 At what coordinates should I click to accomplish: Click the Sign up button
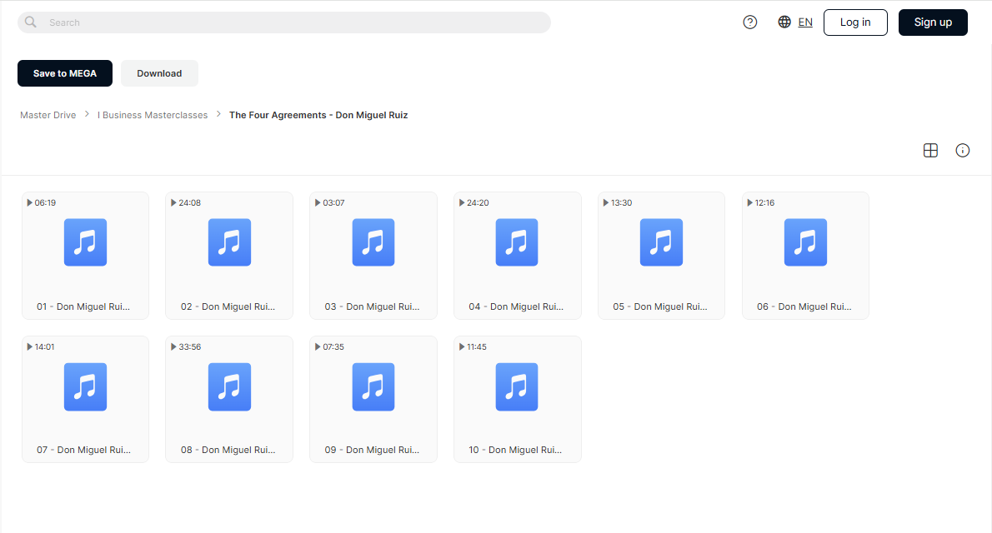pyautogui.click(x=933, y=22)
